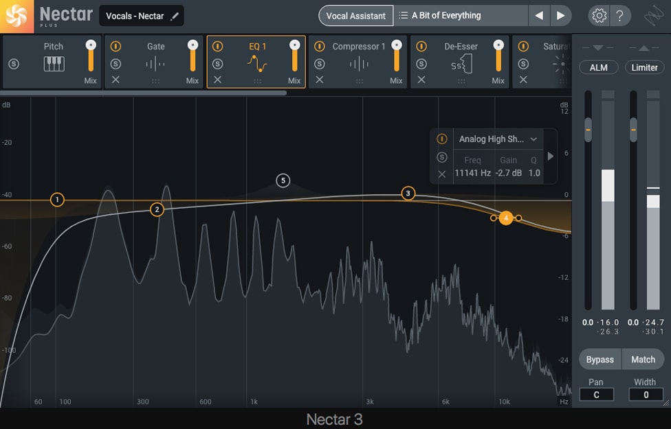Remove the Compressor 1 module

(x=319, y=80)
